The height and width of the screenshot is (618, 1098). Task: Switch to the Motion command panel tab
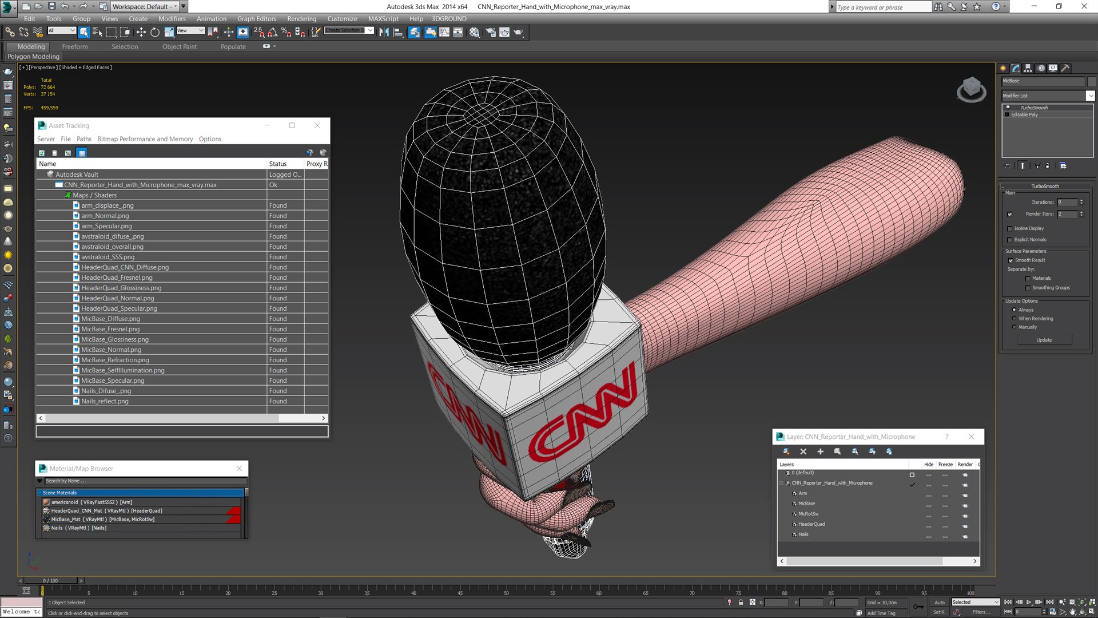pos(1041,68)
